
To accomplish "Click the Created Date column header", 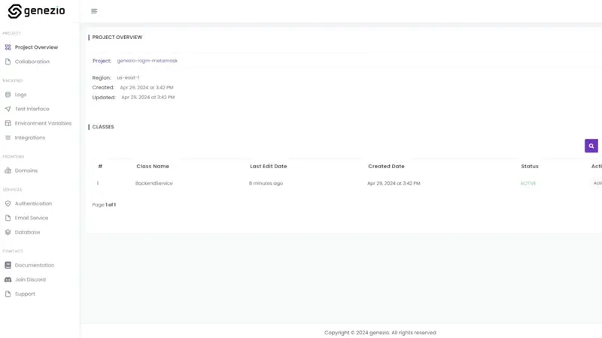I will [x=386, y=166].
